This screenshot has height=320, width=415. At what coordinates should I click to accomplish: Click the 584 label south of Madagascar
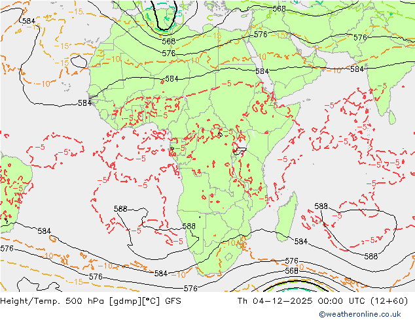tap(301, 242)
